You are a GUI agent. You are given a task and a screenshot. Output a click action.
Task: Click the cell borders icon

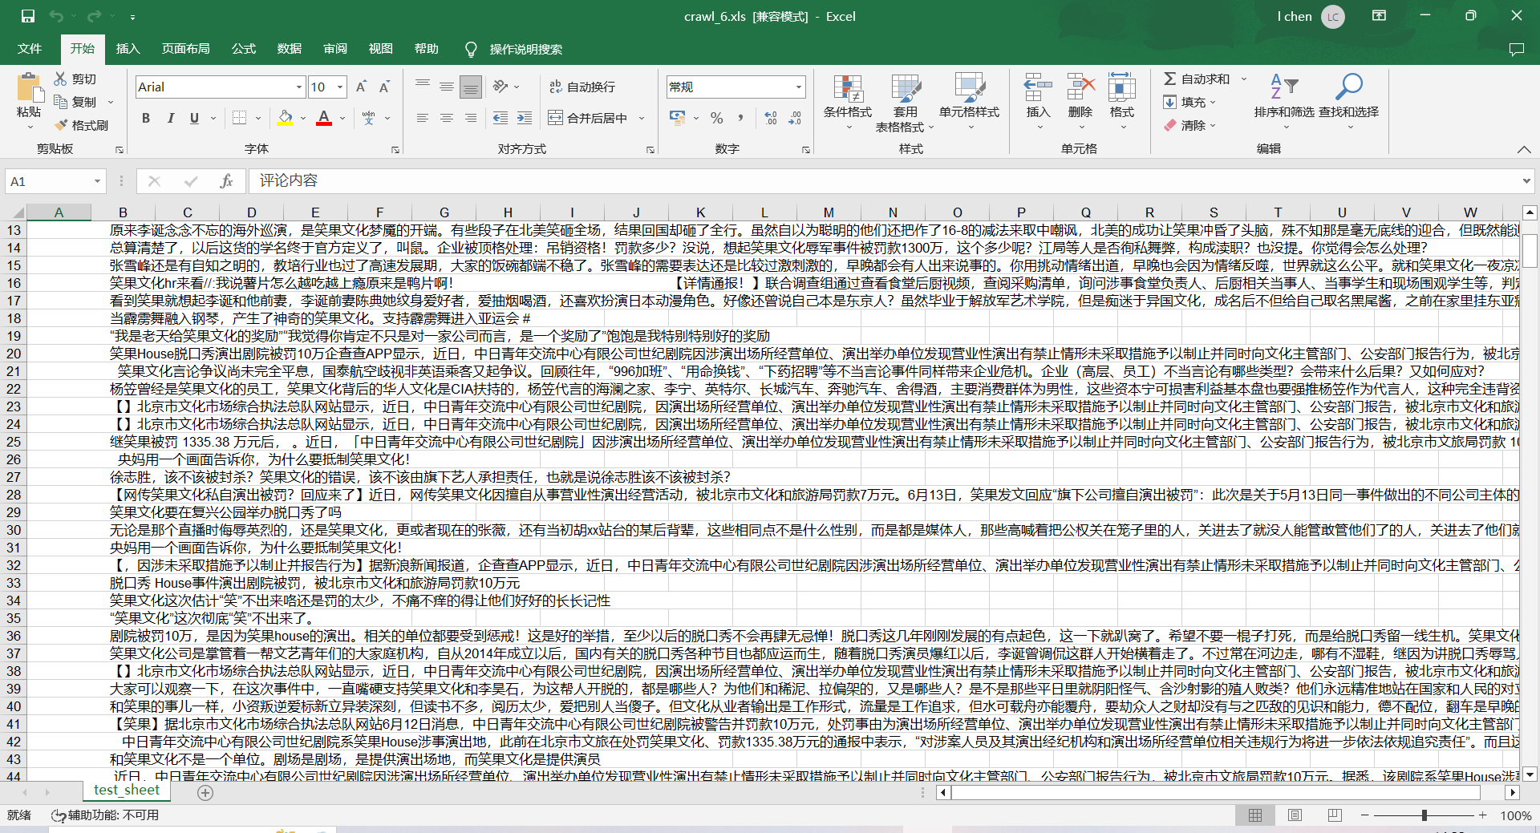coord(239,118)
